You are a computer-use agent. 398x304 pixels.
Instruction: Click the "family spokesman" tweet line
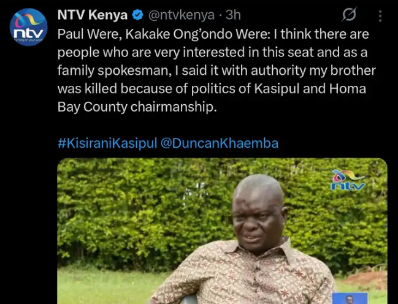tap(216, 70)
